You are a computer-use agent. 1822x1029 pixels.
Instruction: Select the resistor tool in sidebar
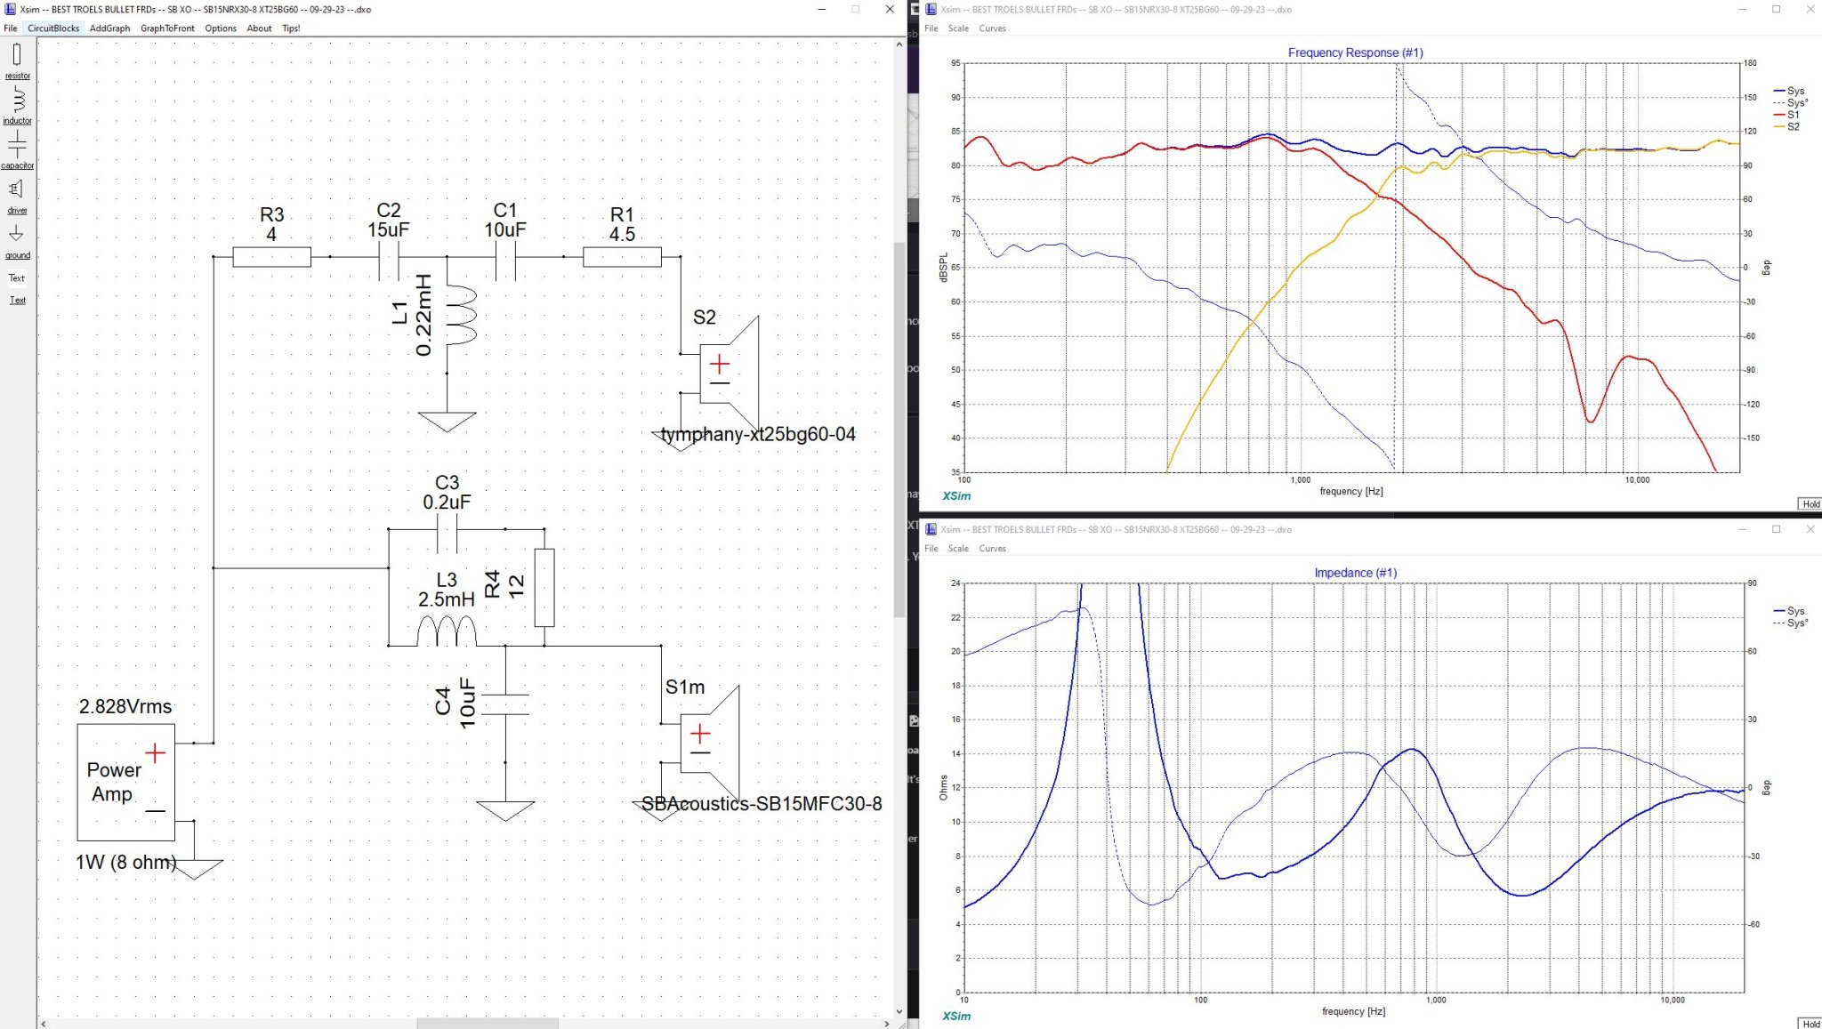(17, 60)
